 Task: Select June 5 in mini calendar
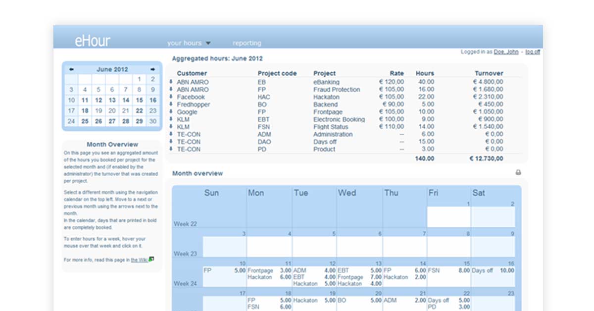pos(99,90)
